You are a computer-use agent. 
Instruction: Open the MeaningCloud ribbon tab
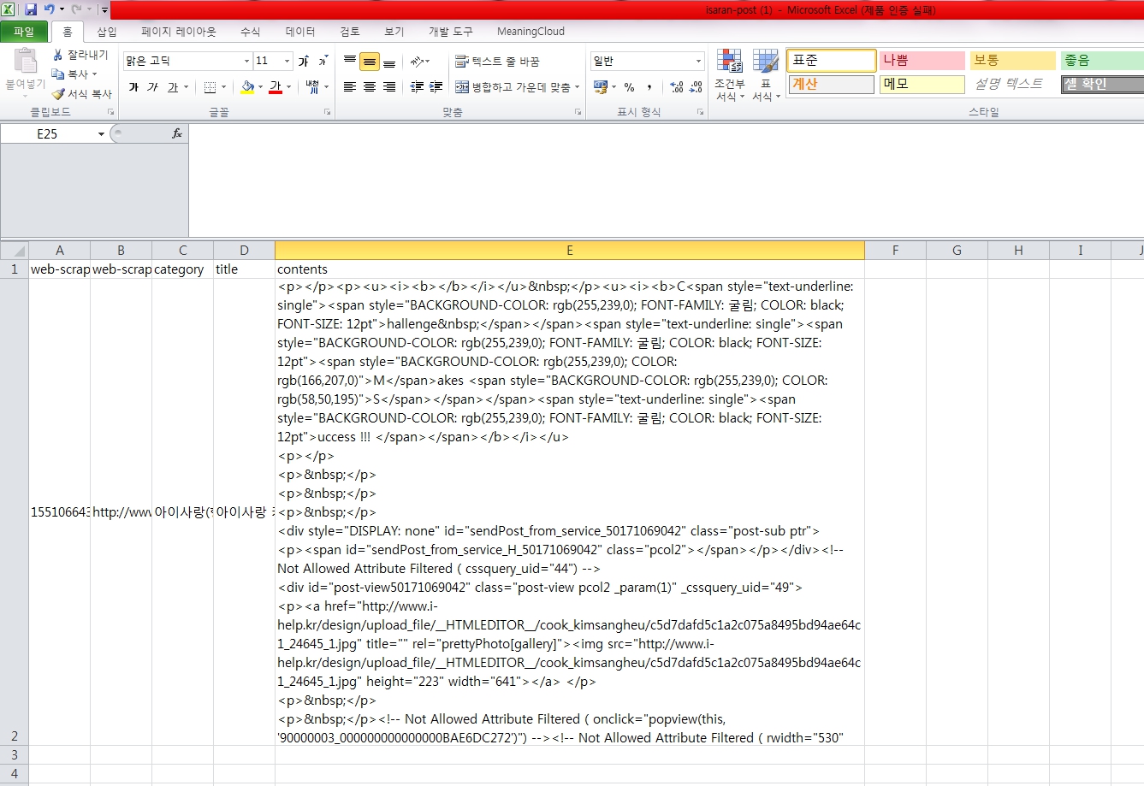pyautogui.click(x=531, y=32)
